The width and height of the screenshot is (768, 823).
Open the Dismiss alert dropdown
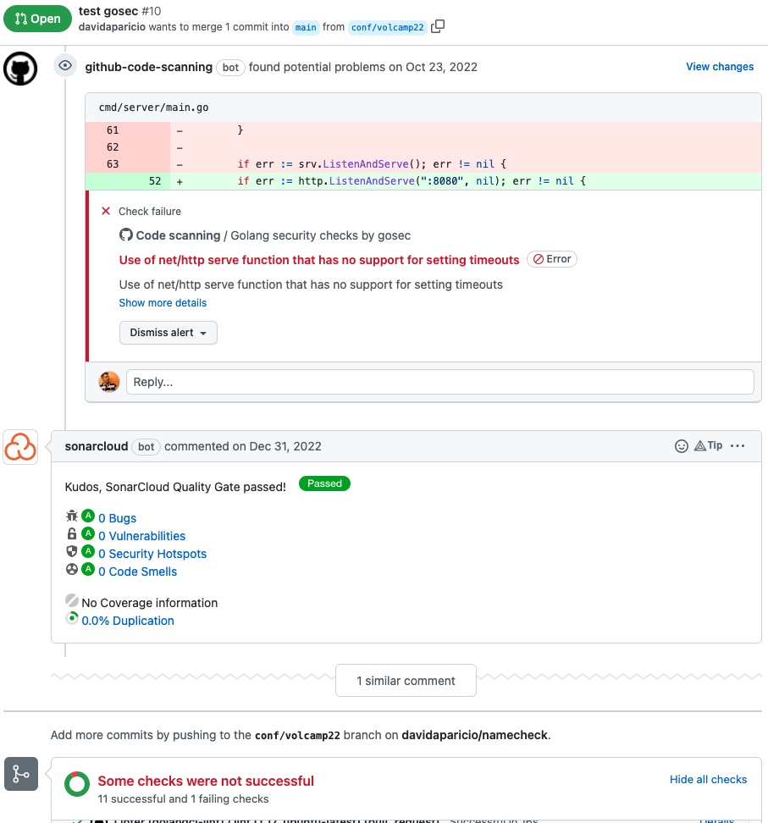coord(168,333)
